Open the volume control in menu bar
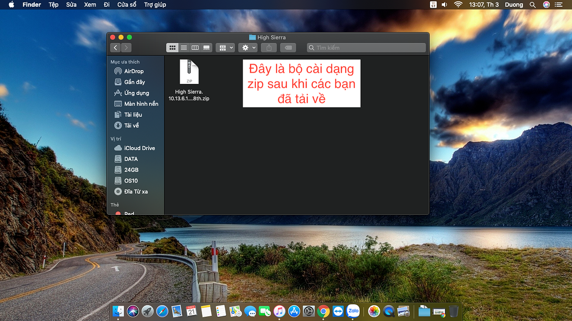The width and height of the screenshot is (572, 321). point(445,5)
